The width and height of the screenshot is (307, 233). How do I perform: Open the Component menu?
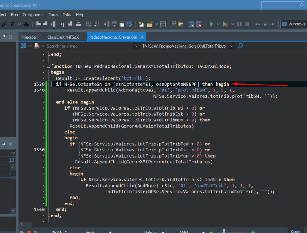tap(33, 15)
